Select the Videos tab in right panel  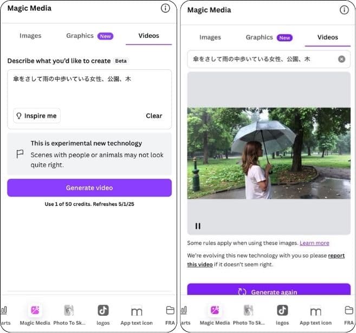[x=327, y=37]
